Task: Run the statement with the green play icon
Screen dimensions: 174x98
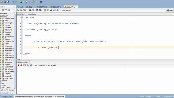Action: 18,10
